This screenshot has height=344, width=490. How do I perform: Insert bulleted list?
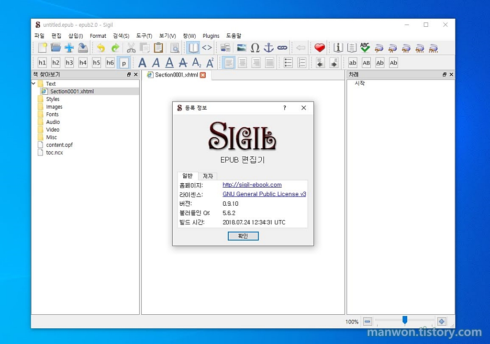(x=288, y=63)
